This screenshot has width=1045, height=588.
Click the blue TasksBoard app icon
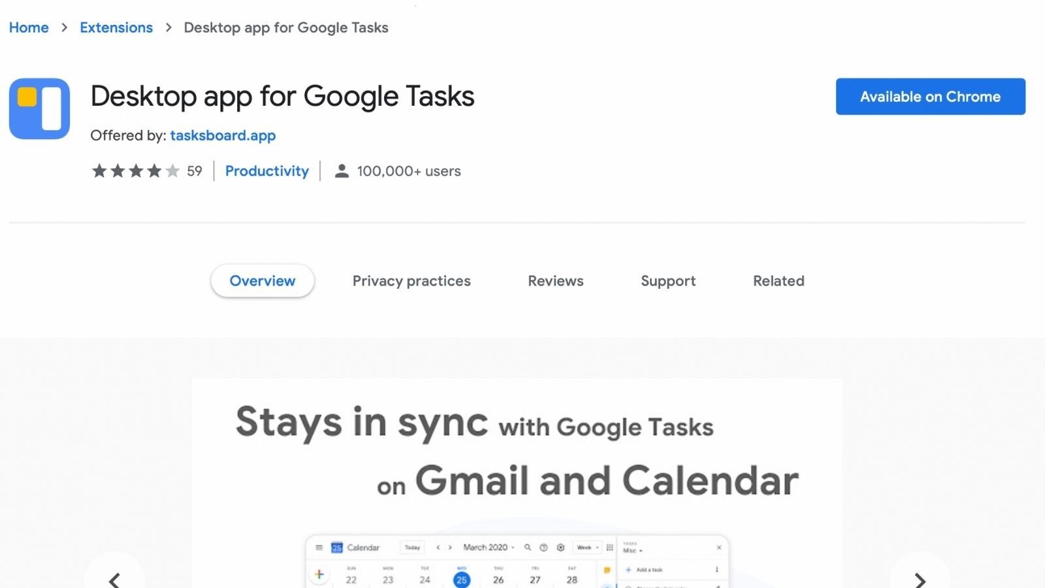click(x=39, y=108)
